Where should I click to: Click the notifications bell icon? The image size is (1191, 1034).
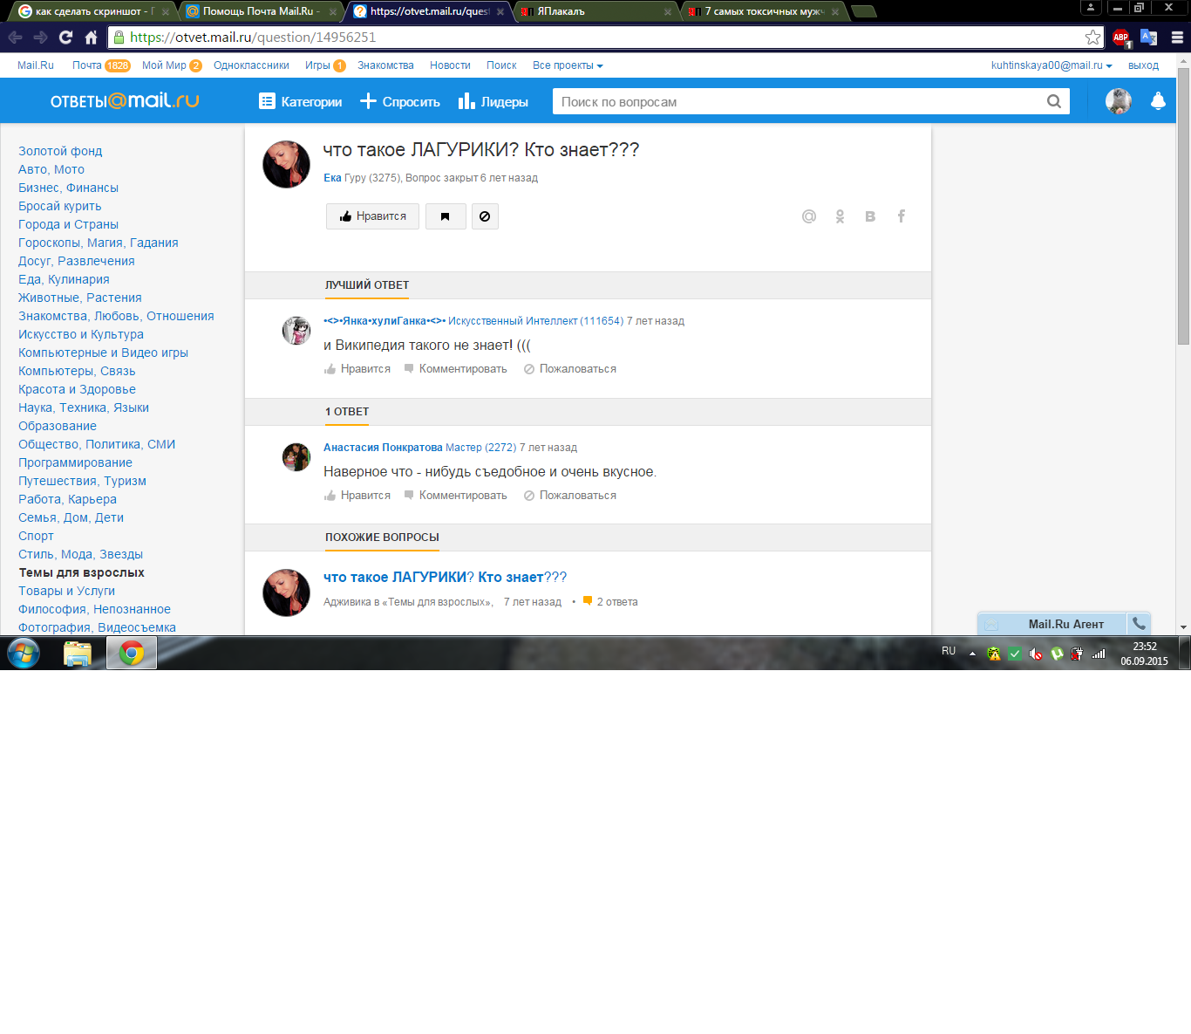[1158, 101]
